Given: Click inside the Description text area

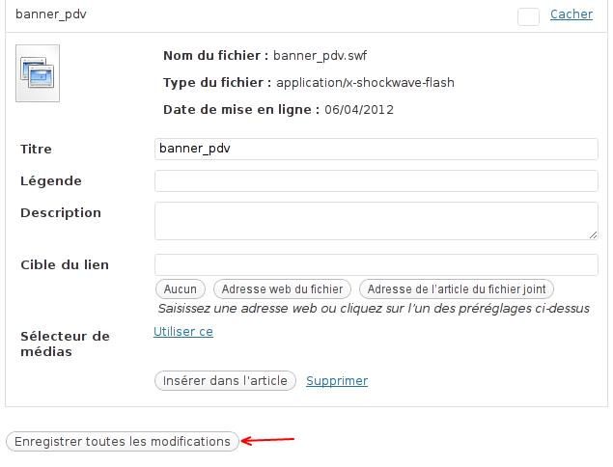Looking at the screenshot, I should (375, 220).
